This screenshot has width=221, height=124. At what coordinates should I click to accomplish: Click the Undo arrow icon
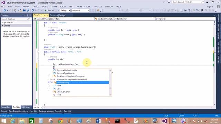33,10
